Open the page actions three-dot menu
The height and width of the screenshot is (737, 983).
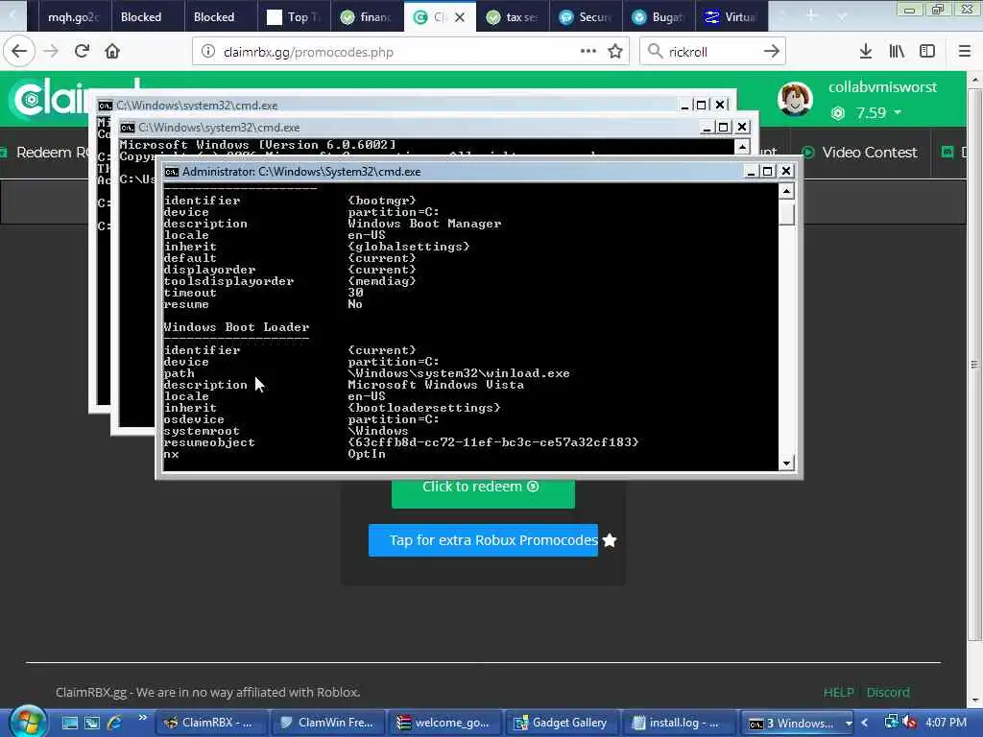point(588,52)
